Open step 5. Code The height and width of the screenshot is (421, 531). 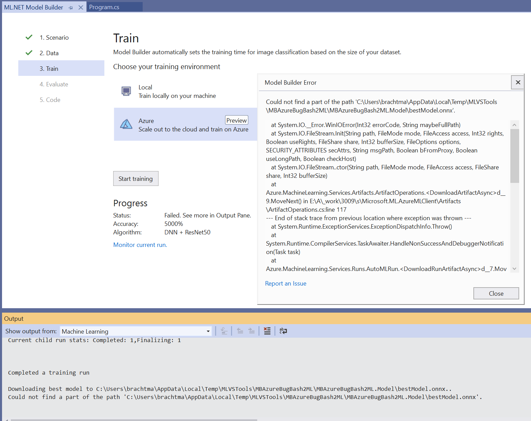click(50, 100)
